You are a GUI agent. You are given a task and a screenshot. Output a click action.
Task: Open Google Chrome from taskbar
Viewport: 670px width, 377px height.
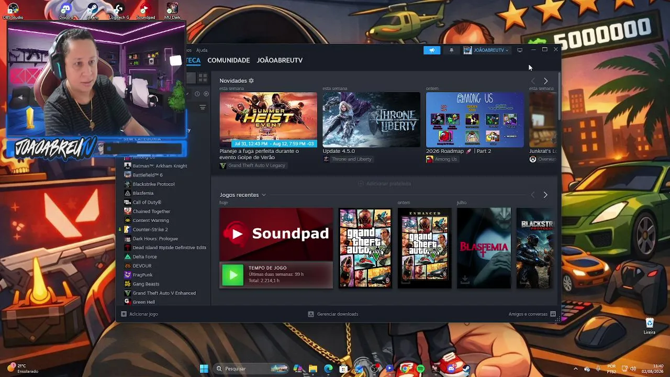click(x=405, y=369)
